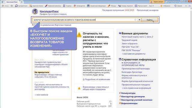The width and height of the screenshot is (192, 108).
Task: Click Справочная информация heading in sidebar
Action: 139,59
